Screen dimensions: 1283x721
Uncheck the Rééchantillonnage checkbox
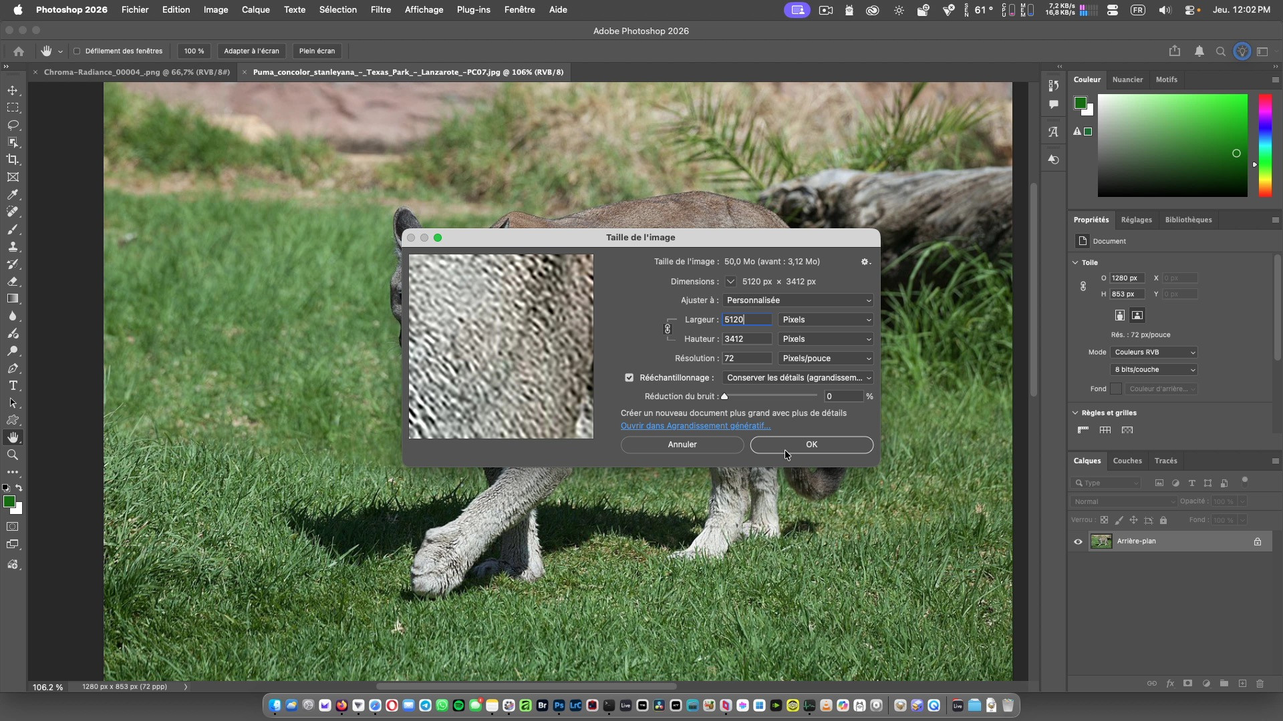click(629, 378)
